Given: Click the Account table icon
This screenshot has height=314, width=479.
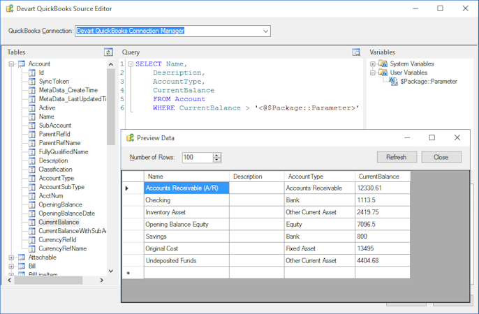Looking at the screenshot, I should coord(21,63).
